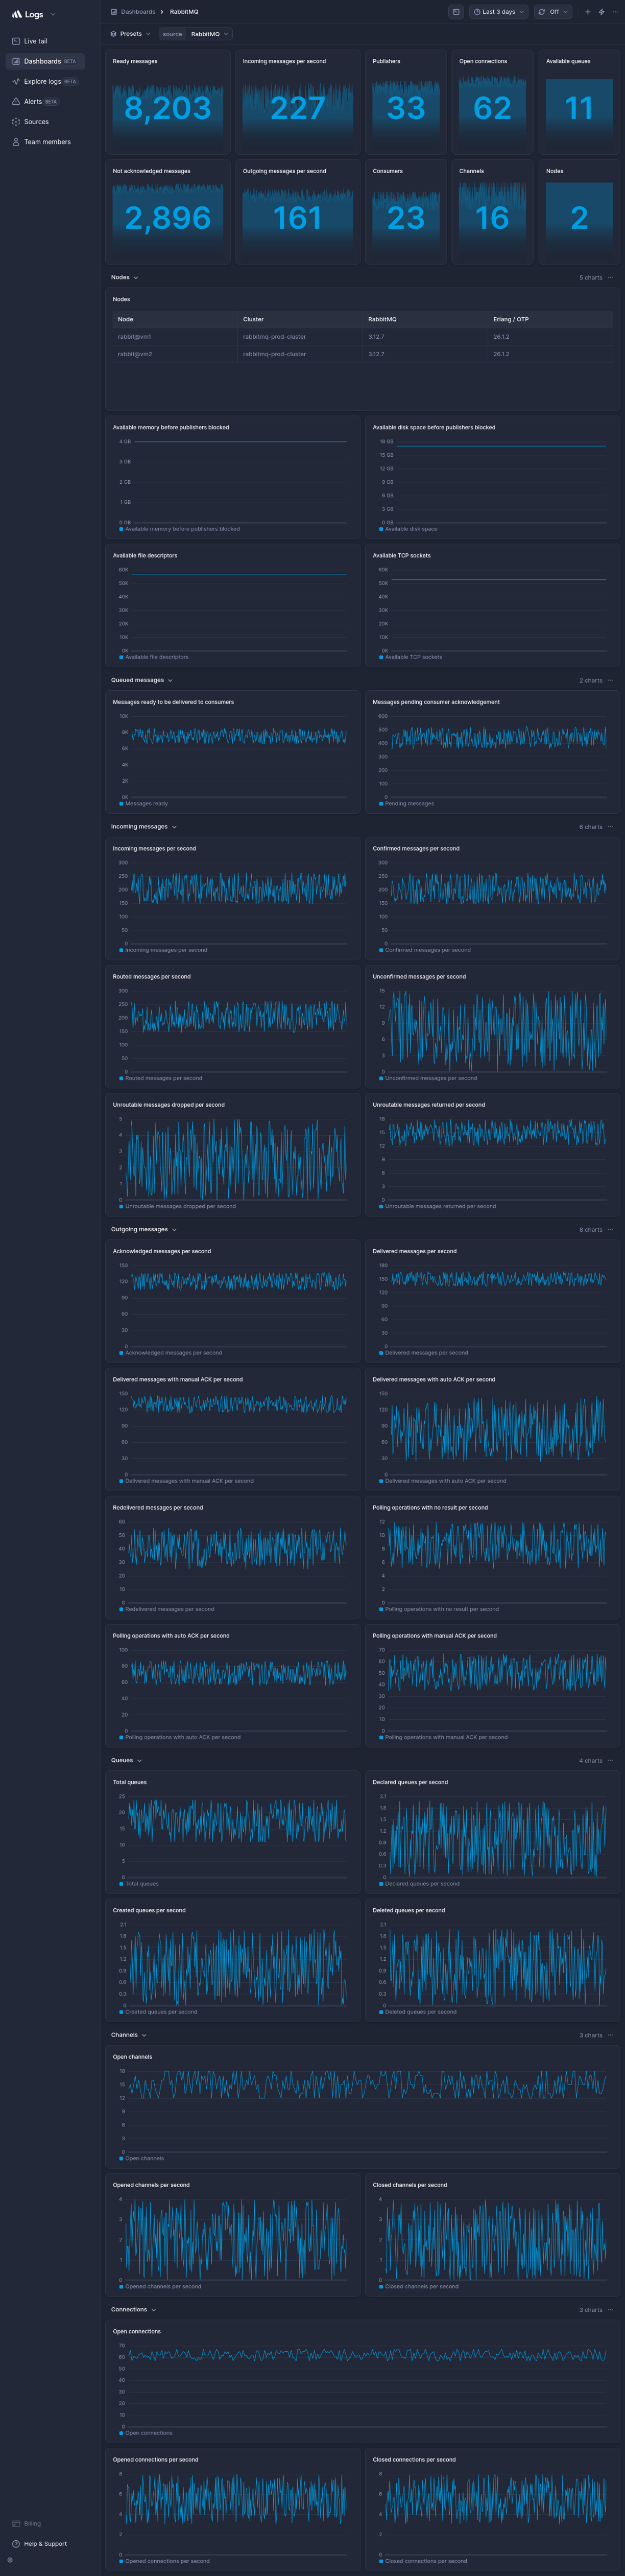Screen dimensions: 625x2576
Task: Click the Closed channels per second chart title
Action: 410,2185
